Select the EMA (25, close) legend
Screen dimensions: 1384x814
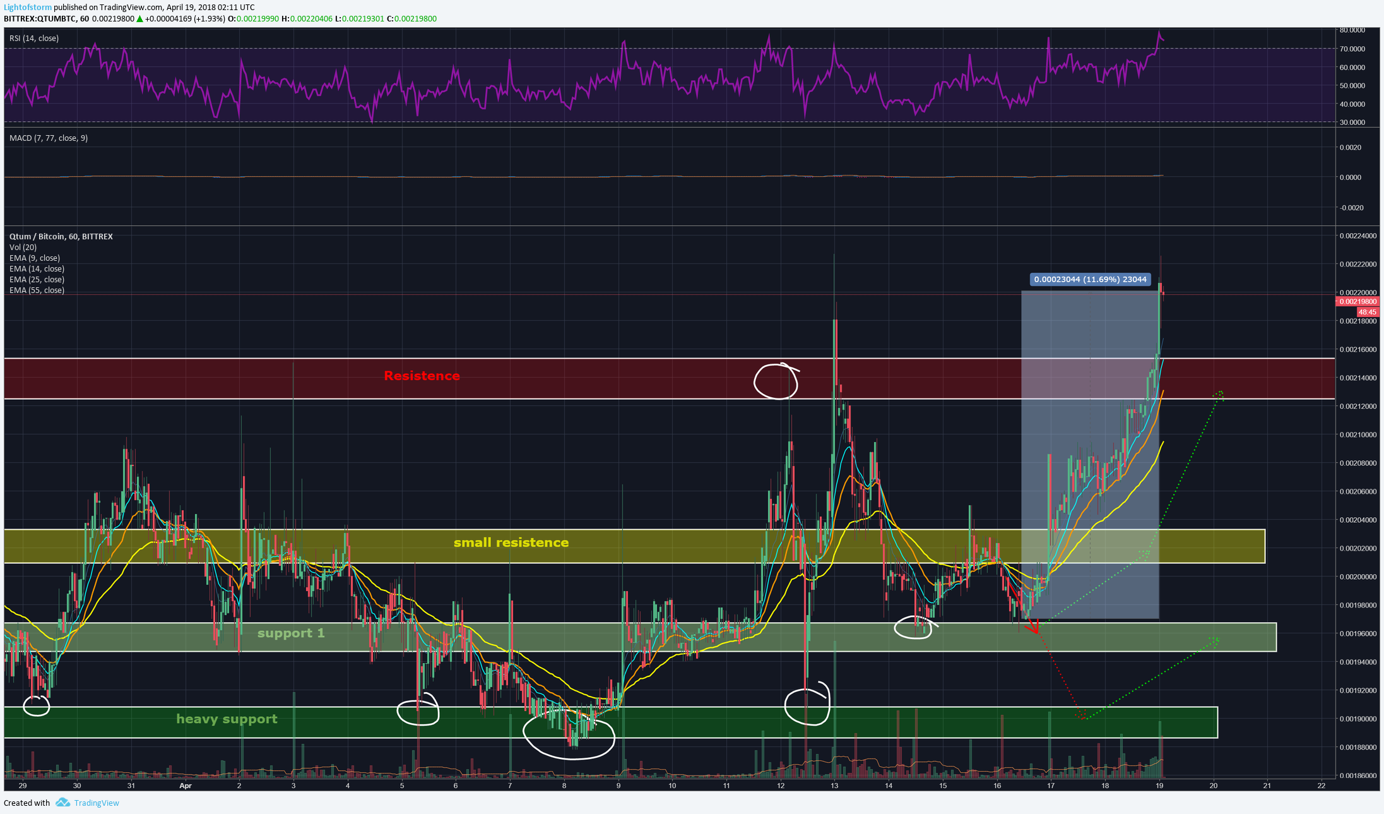pos(37,280)
